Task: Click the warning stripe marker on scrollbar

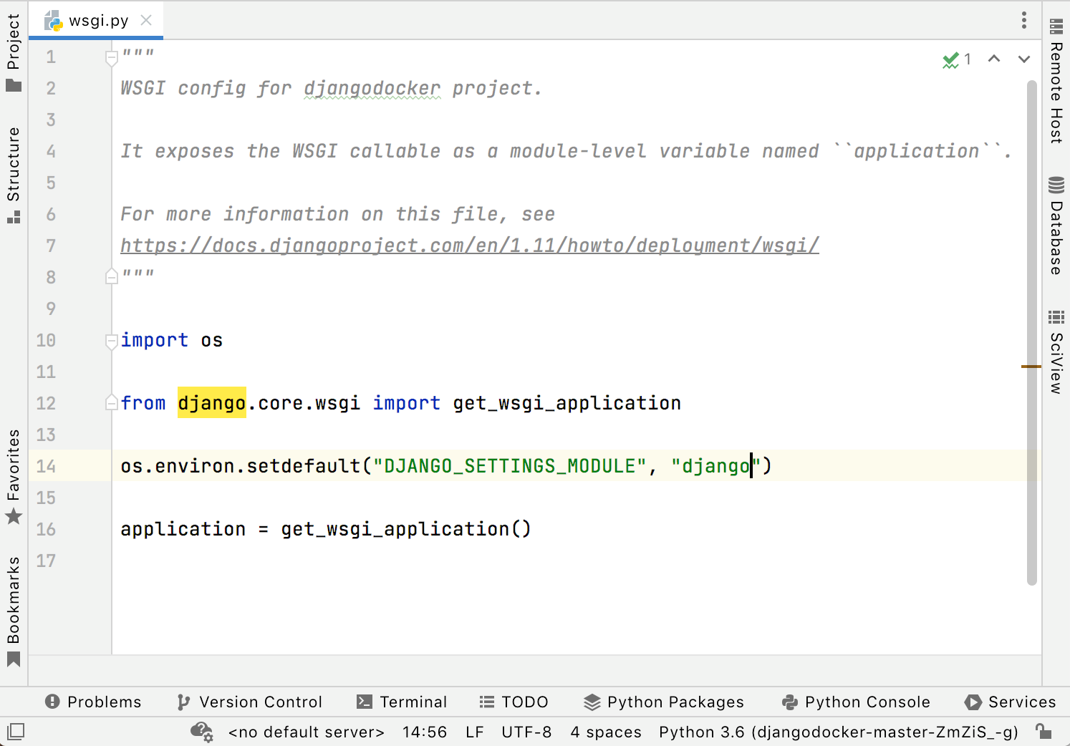Action: (1031, 367)
